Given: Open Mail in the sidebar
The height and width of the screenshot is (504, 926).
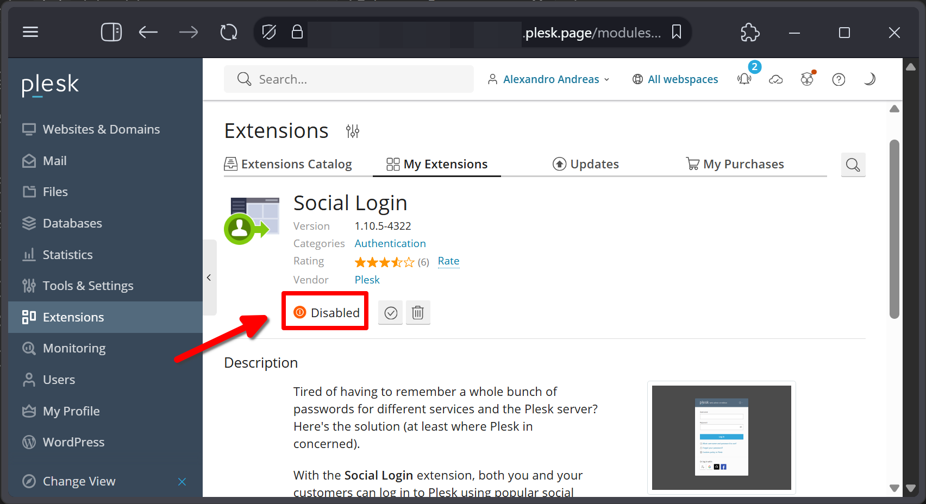Looking at the screenshot, I should 105,161.
